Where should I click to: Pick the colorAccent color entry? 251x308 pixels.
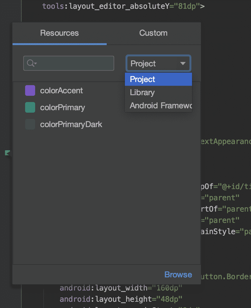click(x=61, y=90)
